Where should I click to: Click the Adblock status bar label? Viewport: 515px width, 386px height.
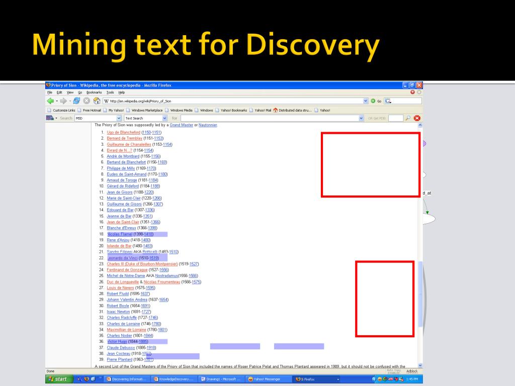pyautogui.click(x=412, y=371)
